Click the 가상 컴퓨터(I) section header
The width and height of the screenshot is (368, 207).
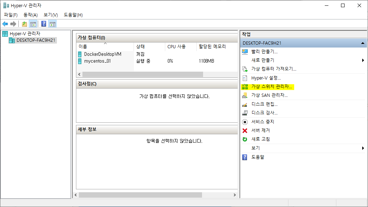(x=157, y=38)
